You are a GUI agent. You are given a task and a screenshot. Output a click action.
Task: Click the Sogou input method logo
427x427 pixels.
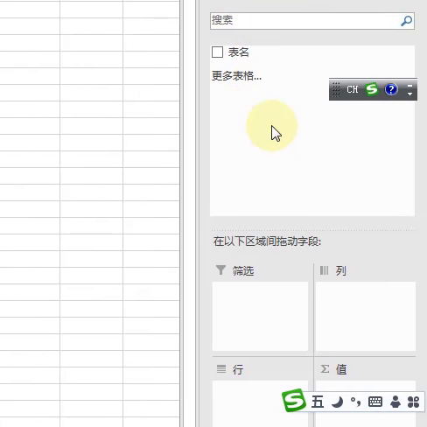click(x=294, y=401)
